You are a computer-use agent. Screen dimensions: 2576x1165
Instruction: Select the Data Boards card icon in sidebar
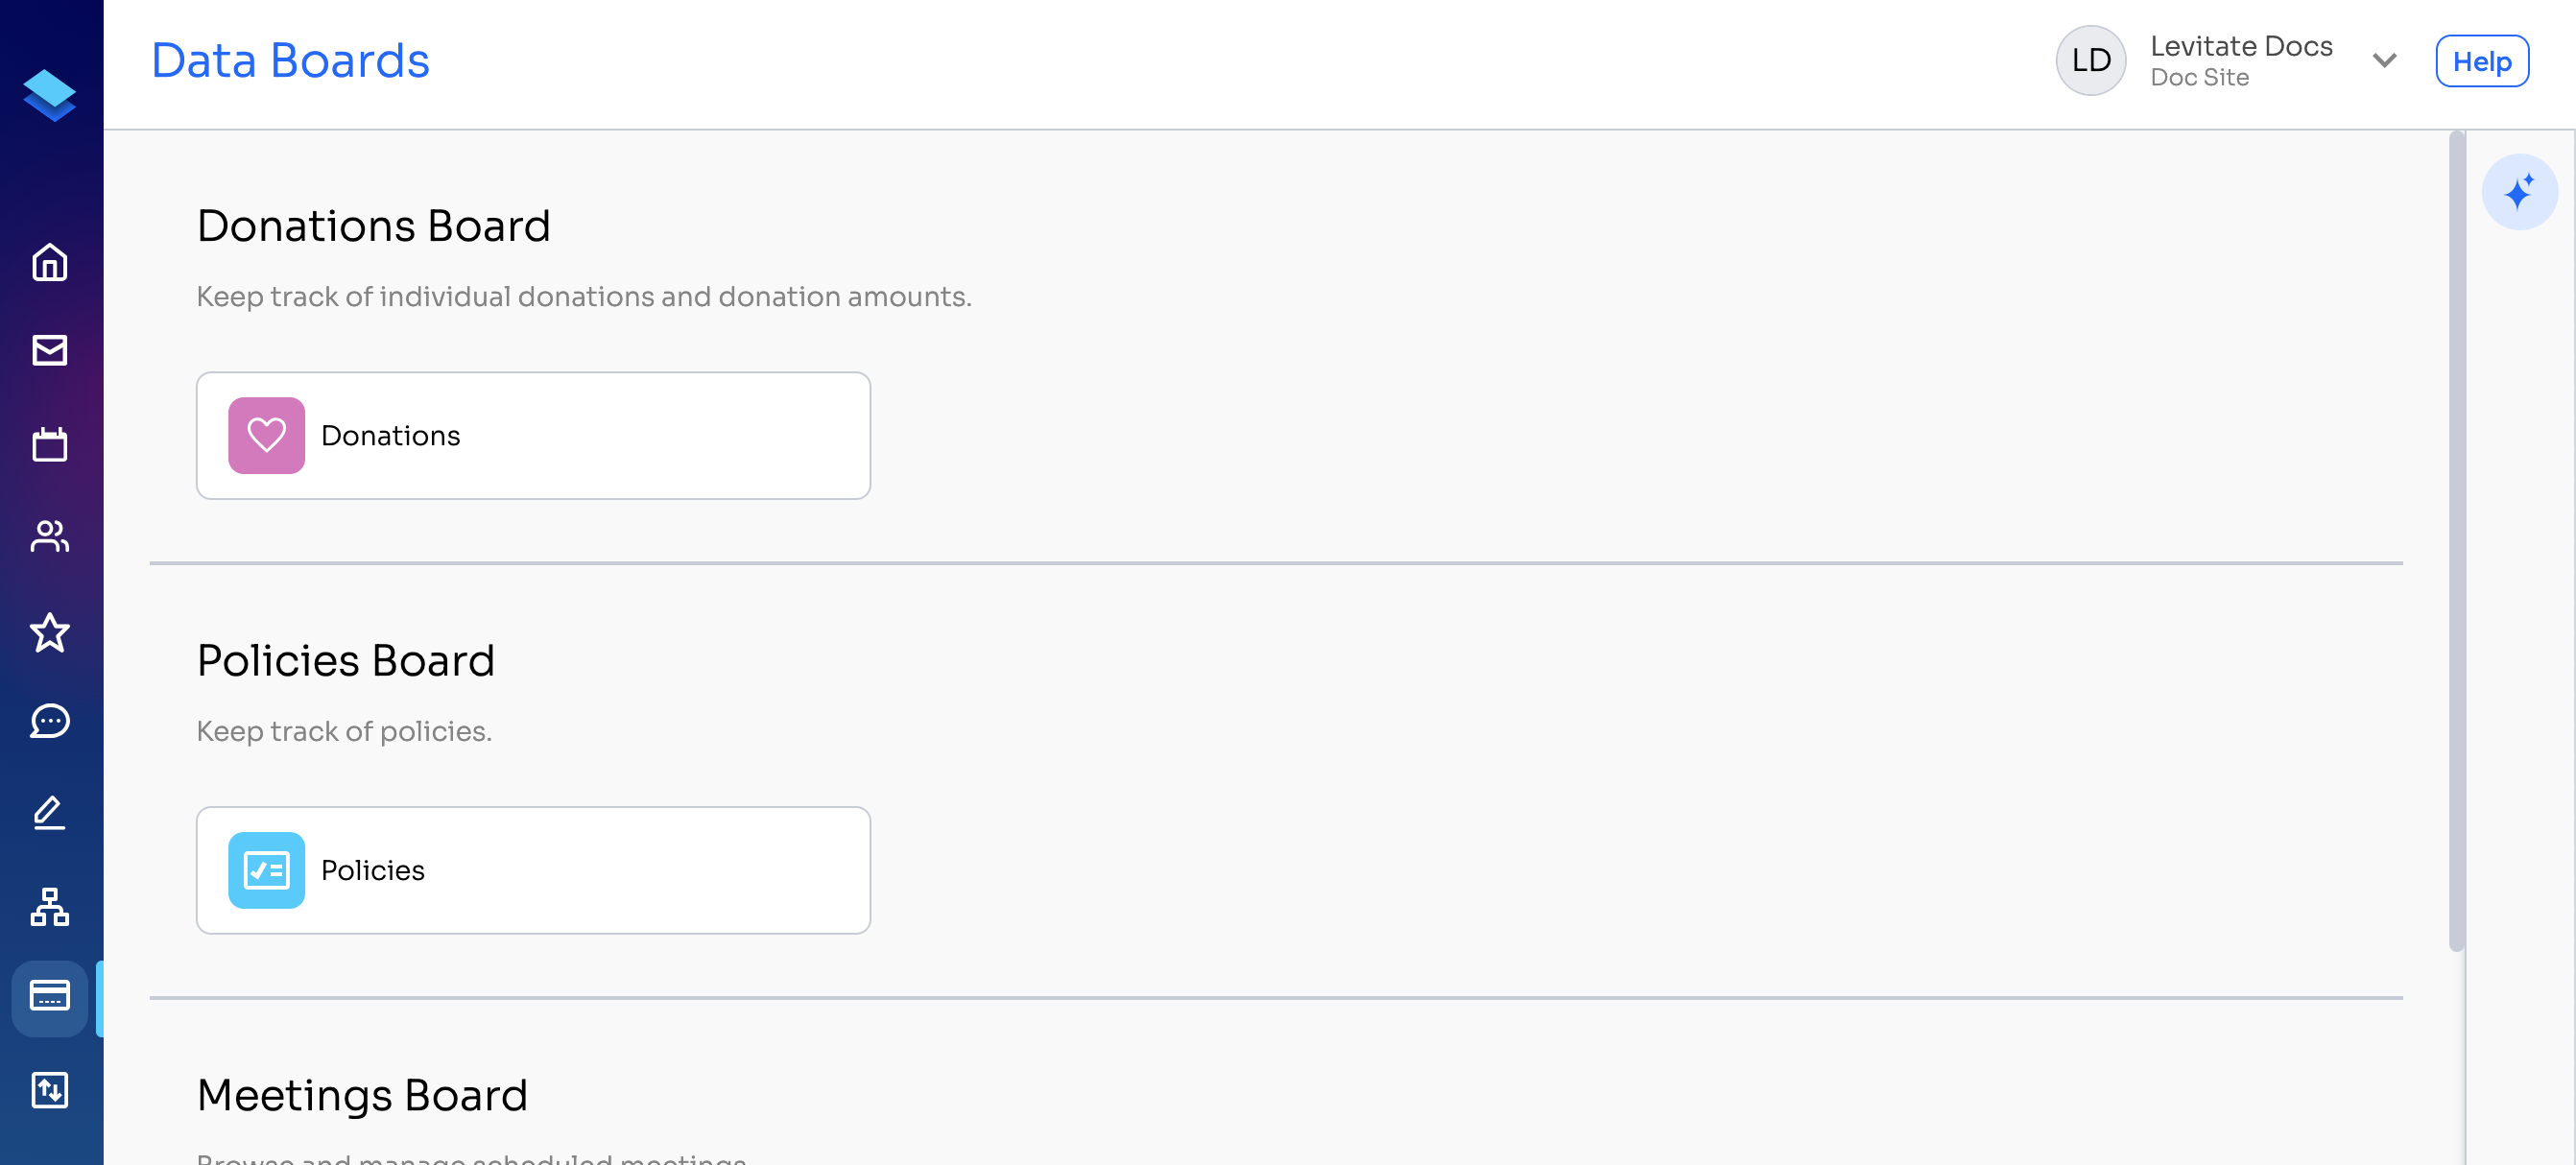[x=49, y=997]
